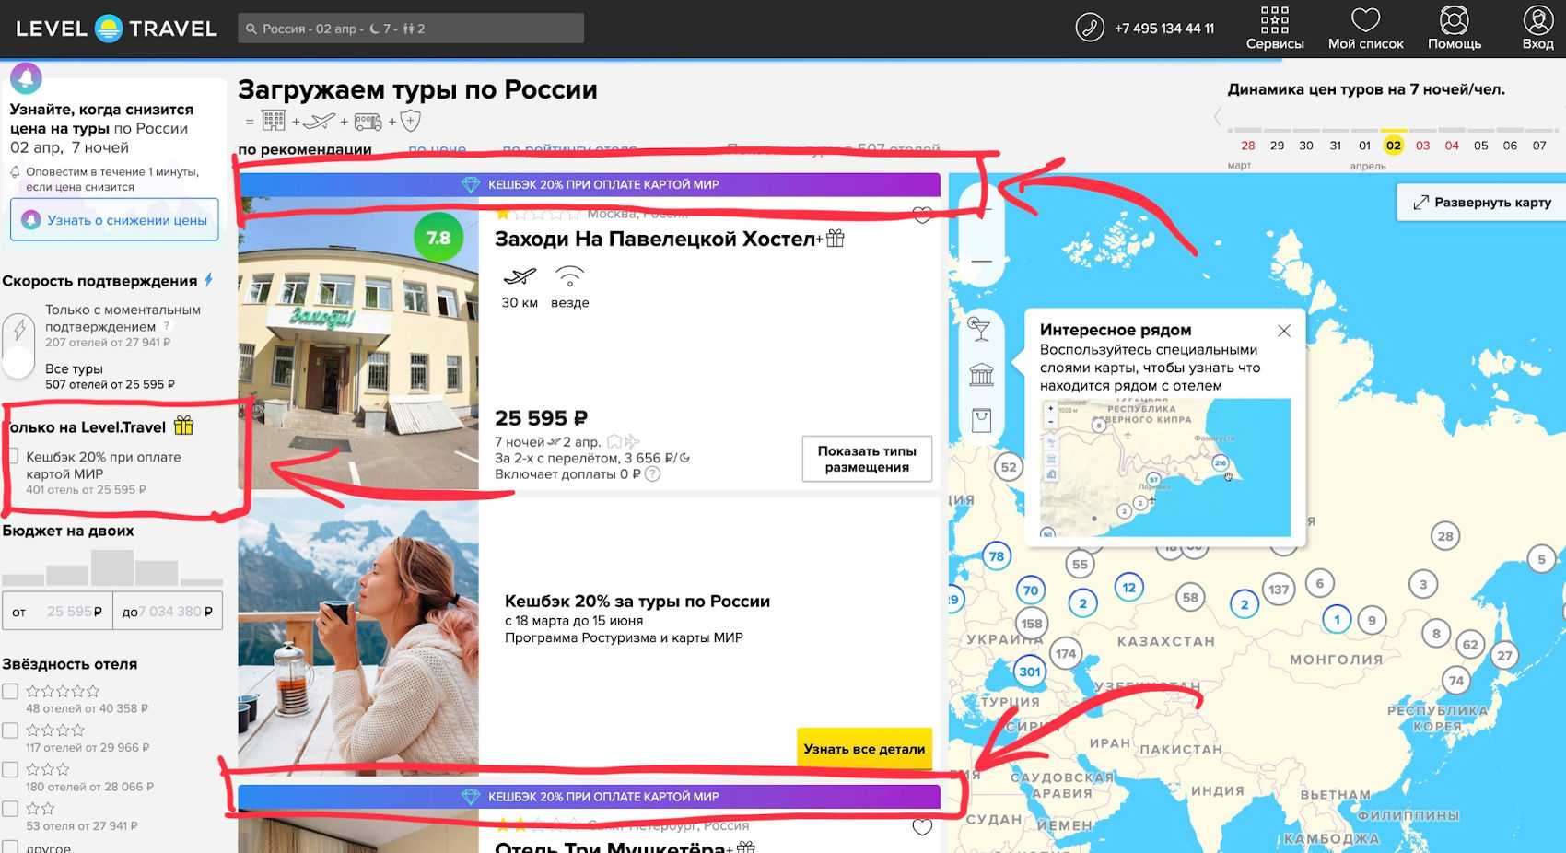This screenshot has width=1566, height=853.
Task: Sort by по рекомендации tab
Action: [305, 150]
